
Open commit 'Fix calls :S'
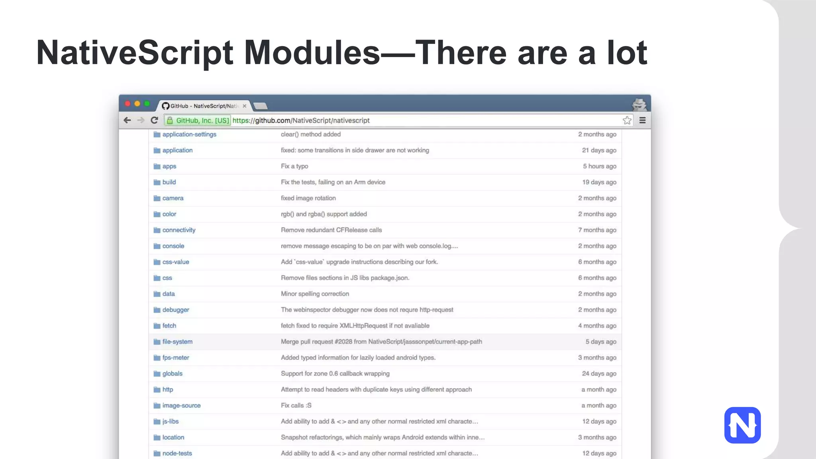tap(296, 405)
